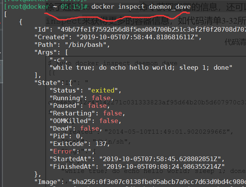Click the "Dead": false line

76,129
